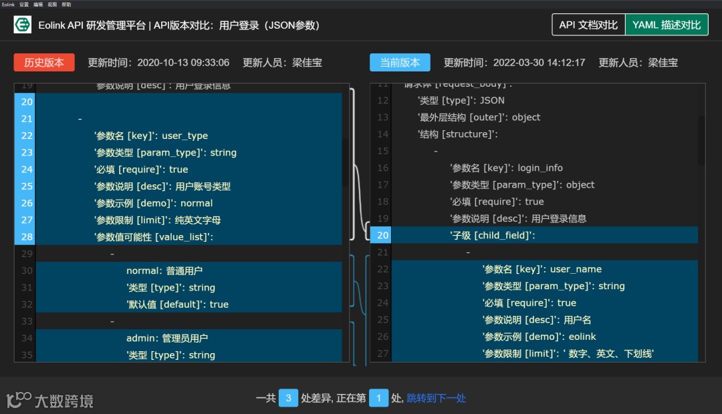722x414 pixels.
Task: Click the line admin: 管理员用户
Action: coord(167,338)
